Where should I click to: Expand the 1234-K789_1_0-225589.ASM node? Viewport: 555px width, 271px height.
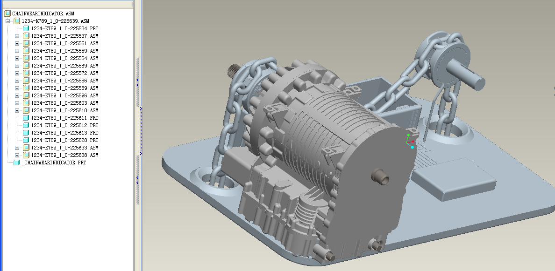coord(17,88)
